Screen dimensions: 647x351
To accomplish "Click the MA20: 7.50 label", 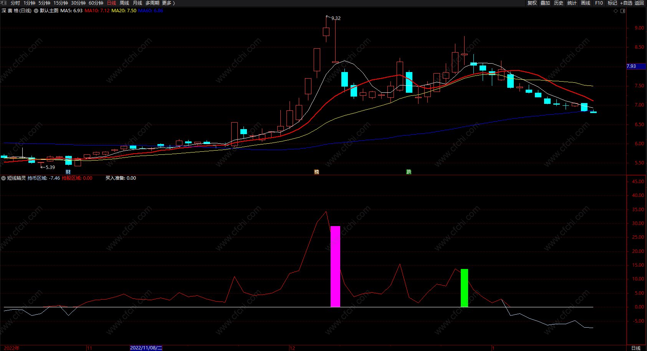I will tap(124, 11).
